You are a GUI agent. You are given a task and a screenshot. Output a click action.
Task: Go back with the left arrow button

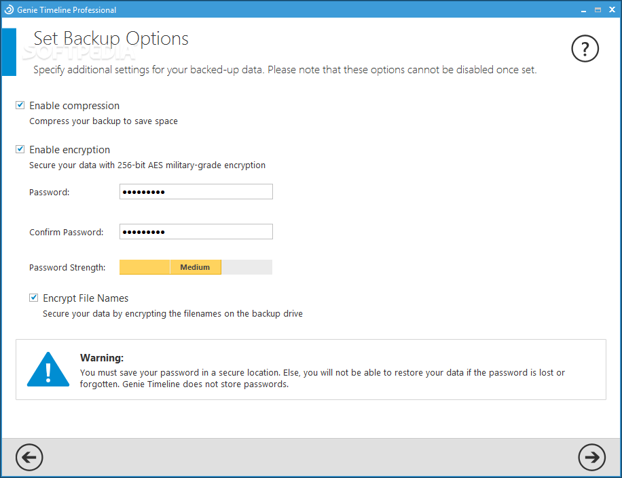(29, 457)
